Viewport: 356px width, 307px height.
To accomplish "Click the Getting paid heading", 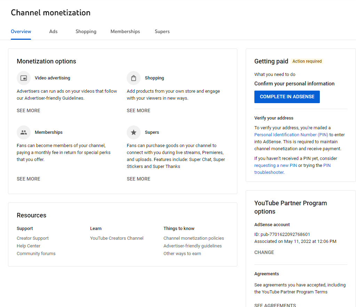I will point(271,61).
